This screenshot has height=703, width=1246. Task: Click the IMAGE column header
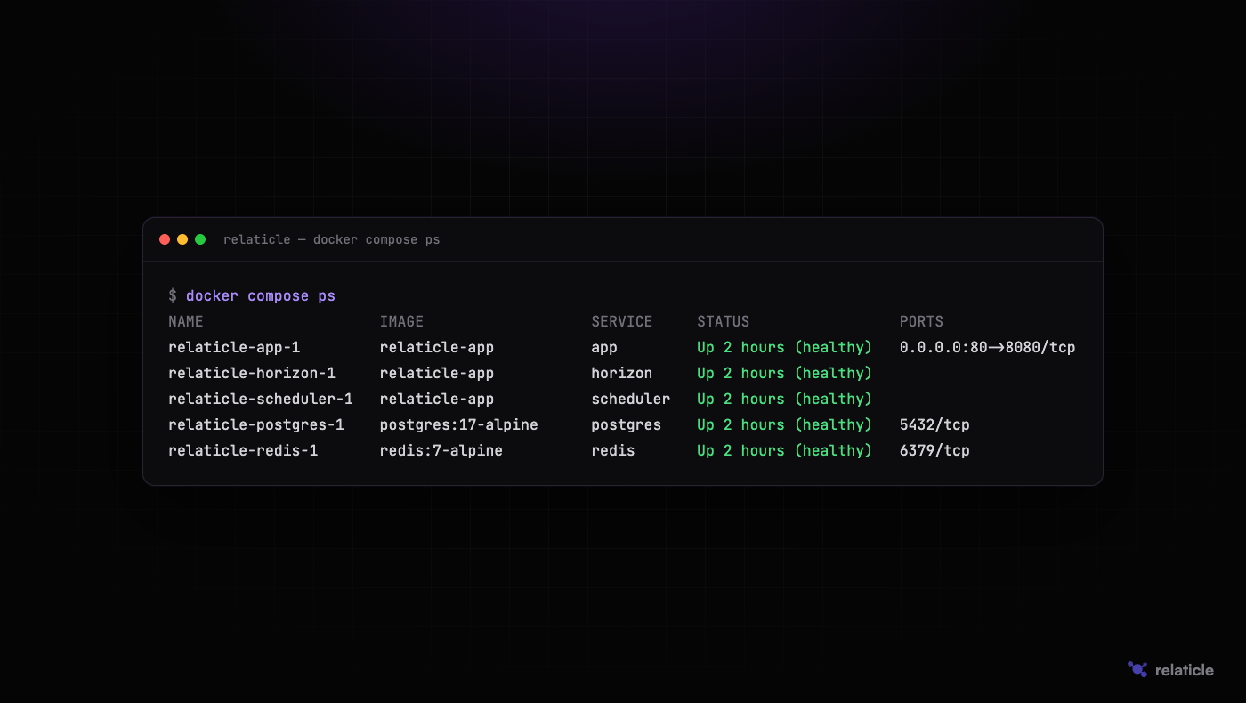[401, 321]
